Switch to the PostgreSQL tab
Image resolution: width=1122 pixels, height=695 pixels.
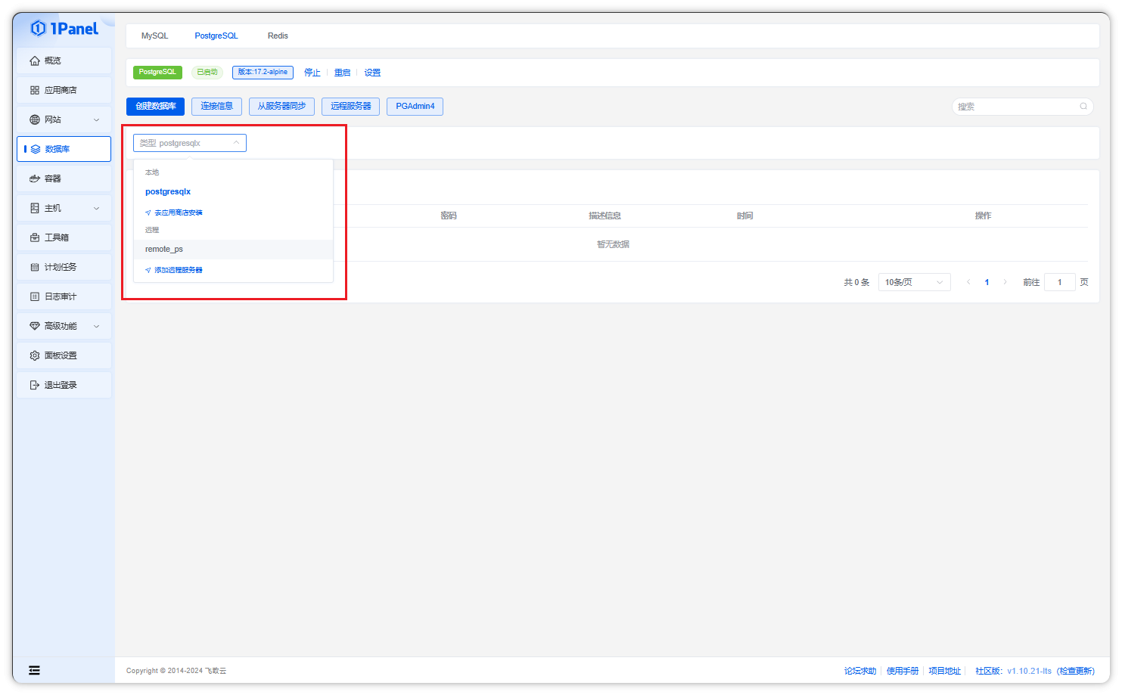coord(216,36)
